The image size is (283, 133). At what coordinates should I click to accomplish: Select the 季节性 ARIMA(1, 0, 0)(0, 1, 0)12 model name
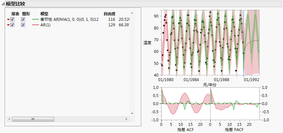click(69, 19)
